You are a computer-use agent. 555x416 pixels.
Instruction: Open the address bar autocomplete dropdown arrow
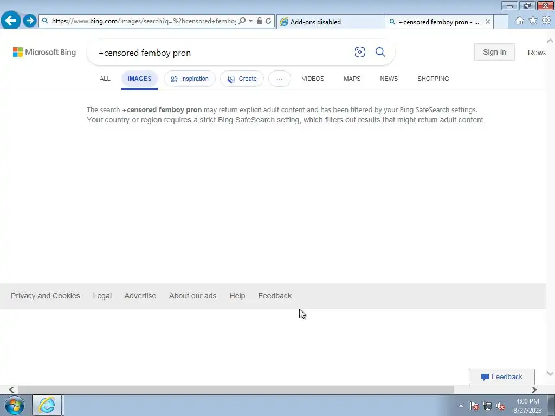click(x=250, y=21)
